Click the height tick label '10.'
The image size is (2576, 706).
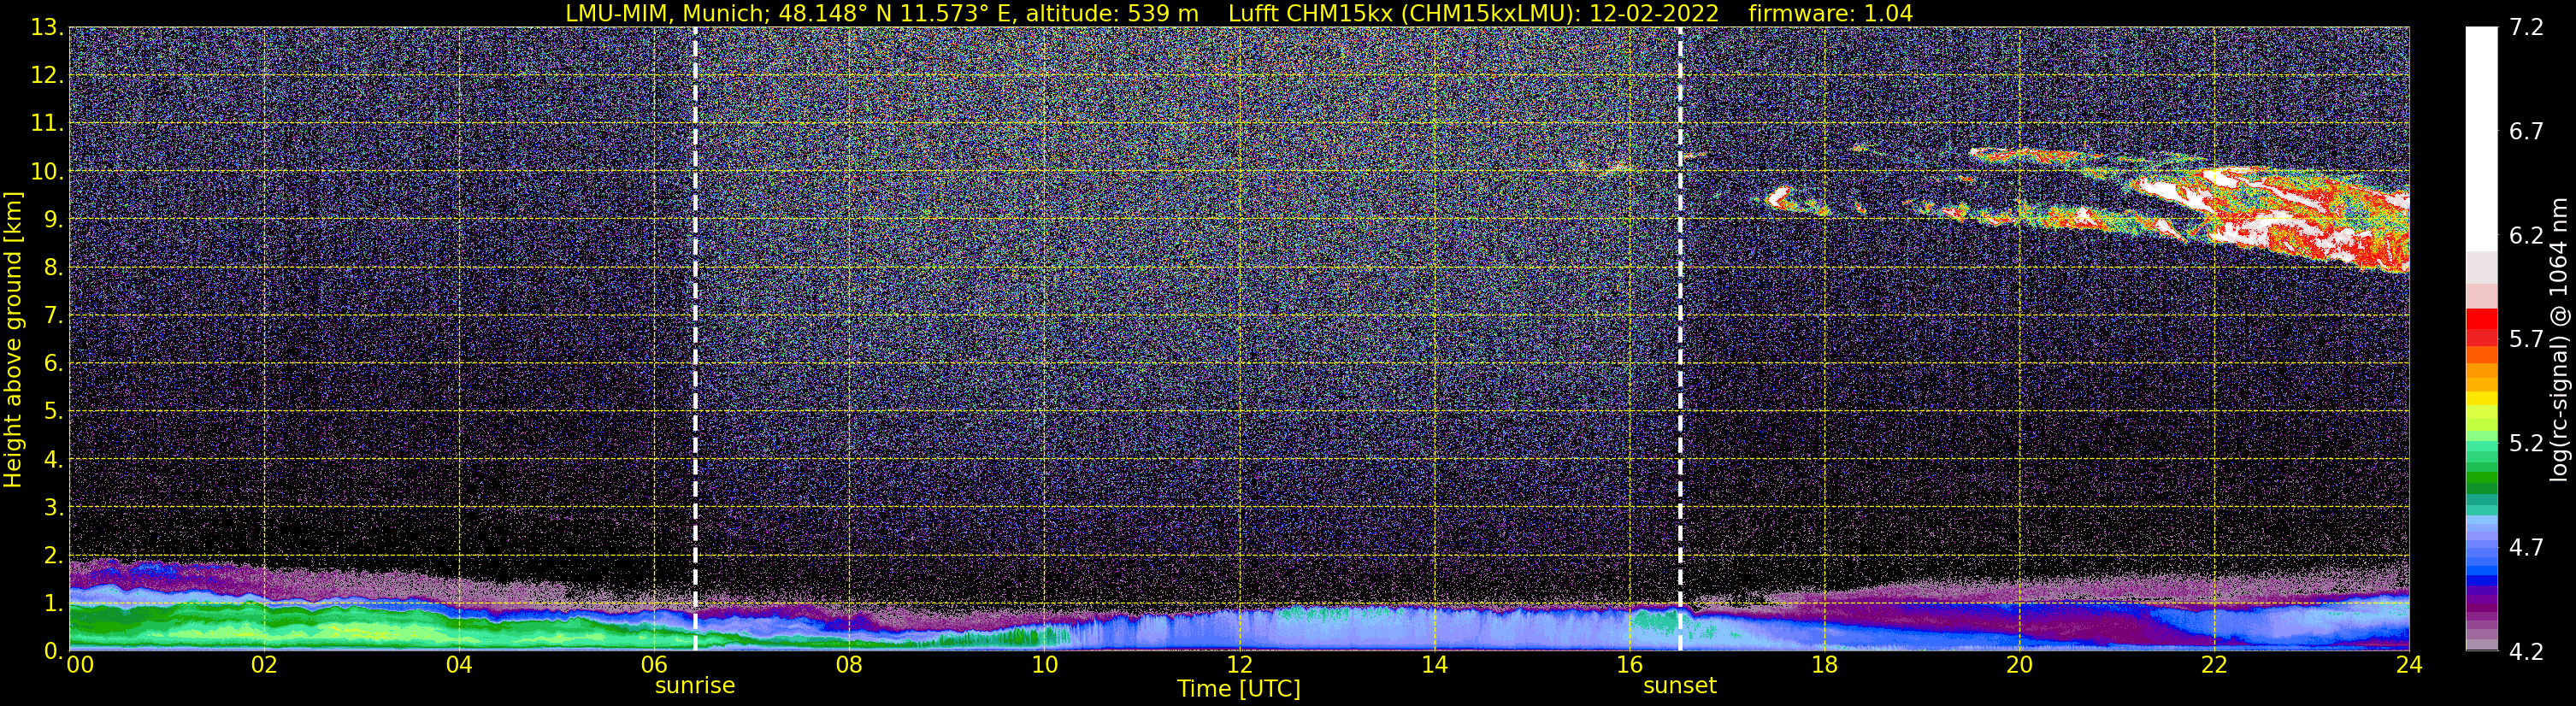(x=47, y=171)
